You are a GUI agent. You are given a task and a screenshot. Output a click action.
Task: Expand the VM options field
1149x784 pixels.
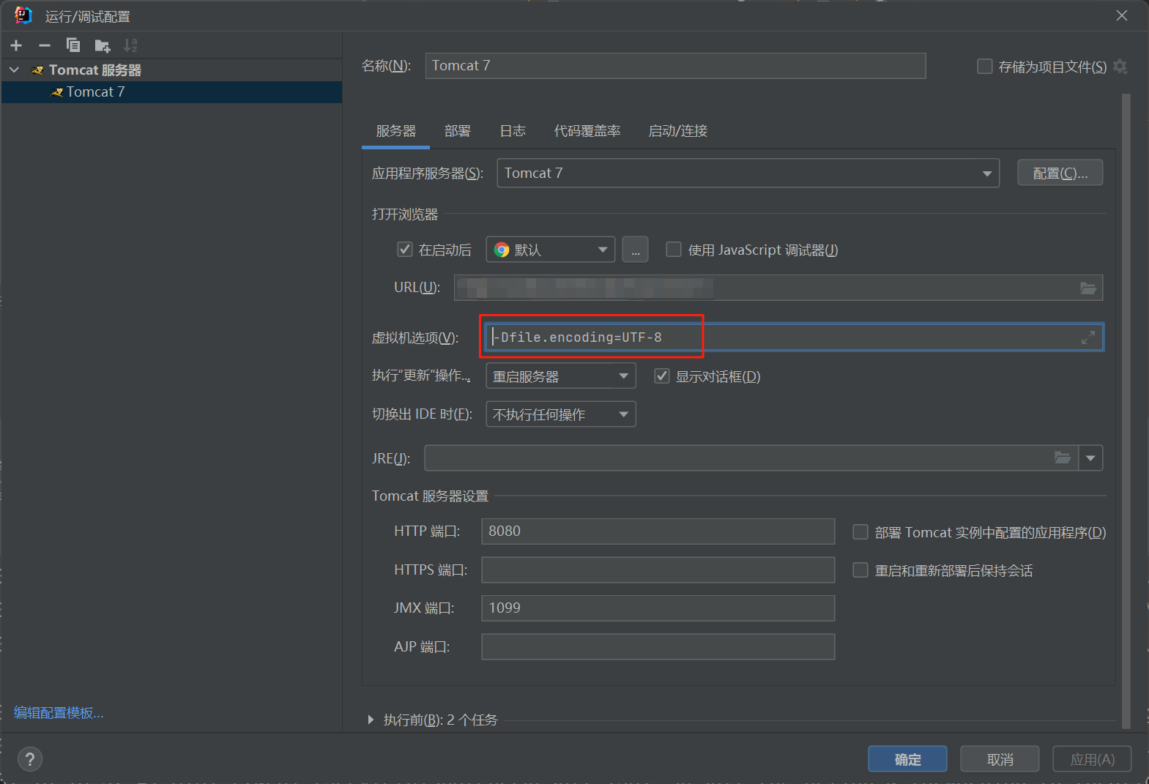[1088, 337]
